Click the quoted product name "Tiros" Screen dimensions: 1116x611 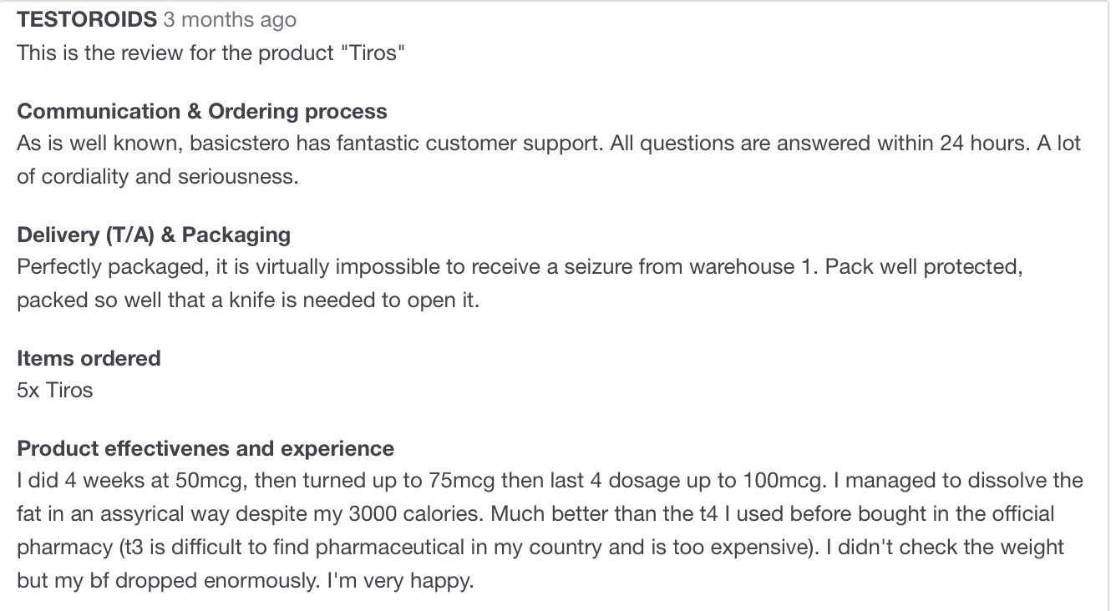[374, 53]
